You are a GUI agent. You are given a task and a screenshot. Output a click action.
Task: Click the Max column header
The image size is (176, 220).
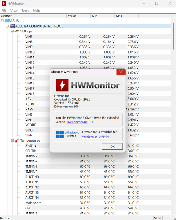pos(127,16)
